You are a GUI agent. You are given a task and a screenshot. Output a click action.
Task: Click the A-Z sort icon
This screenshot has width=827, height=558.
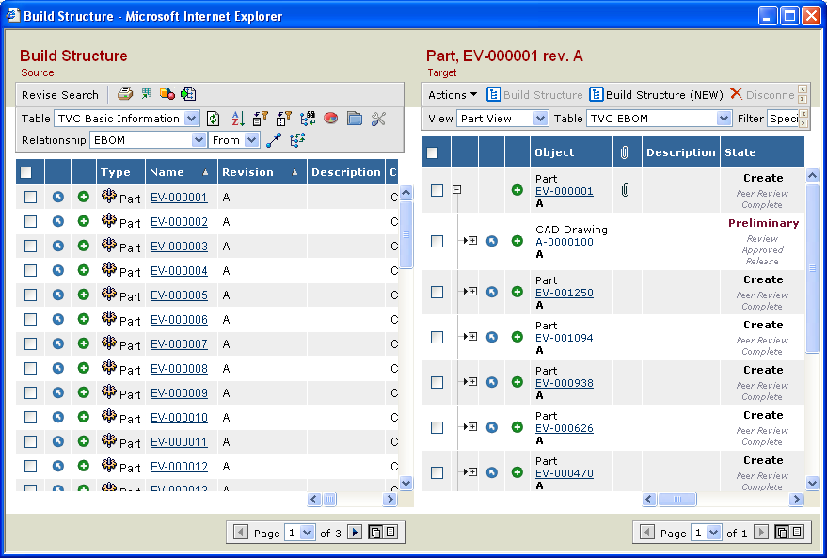(238, 119)
